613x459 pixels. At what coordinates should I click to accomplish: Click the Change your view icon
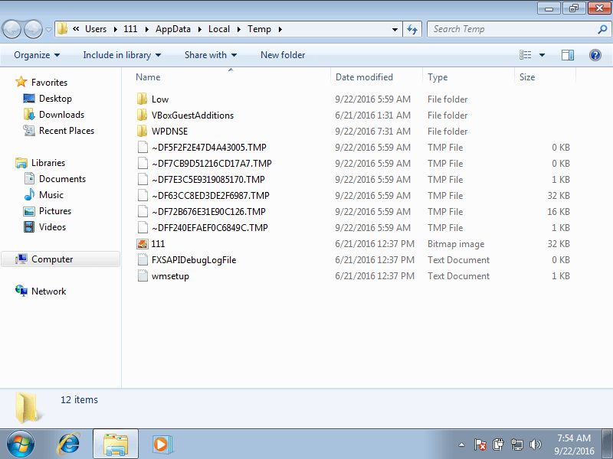[x=525, y=55]
